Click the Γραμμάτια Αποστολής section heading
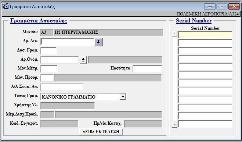Viewport: 242px width, 142px height. (39, 21)
